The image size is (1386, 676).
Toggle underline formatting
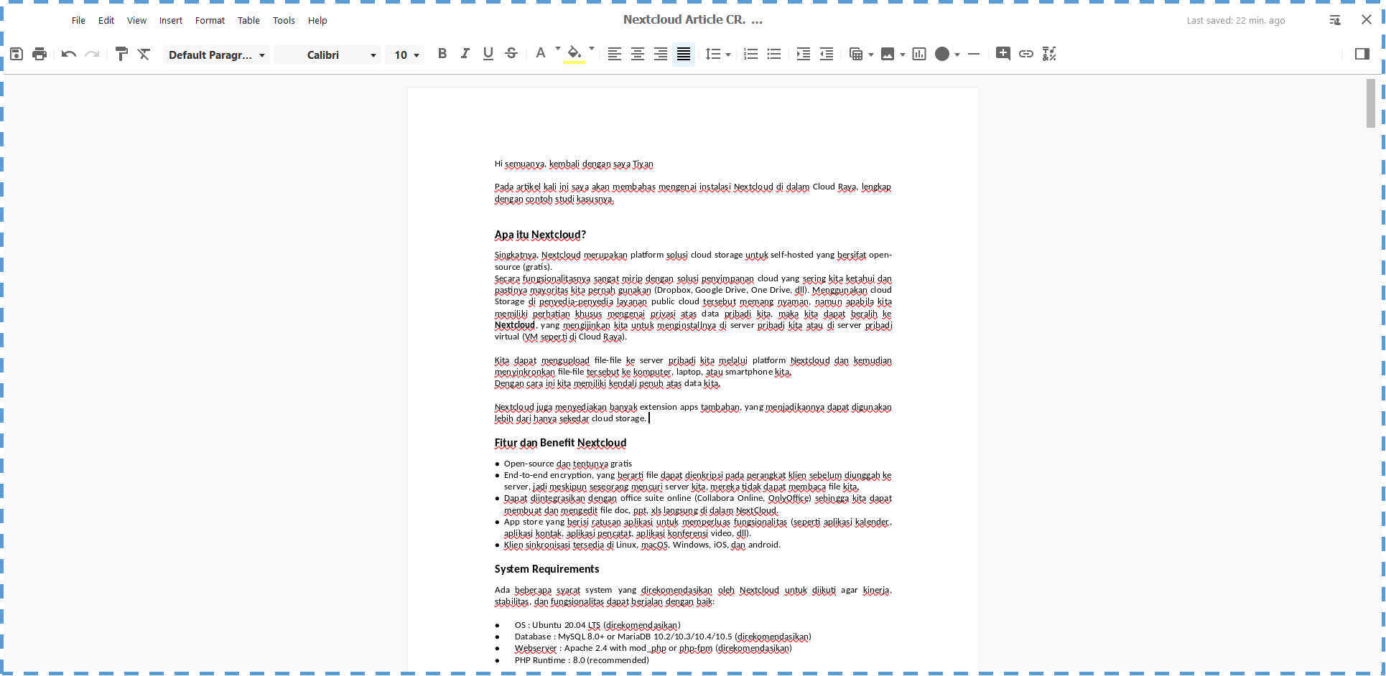[x=488, y=54]
